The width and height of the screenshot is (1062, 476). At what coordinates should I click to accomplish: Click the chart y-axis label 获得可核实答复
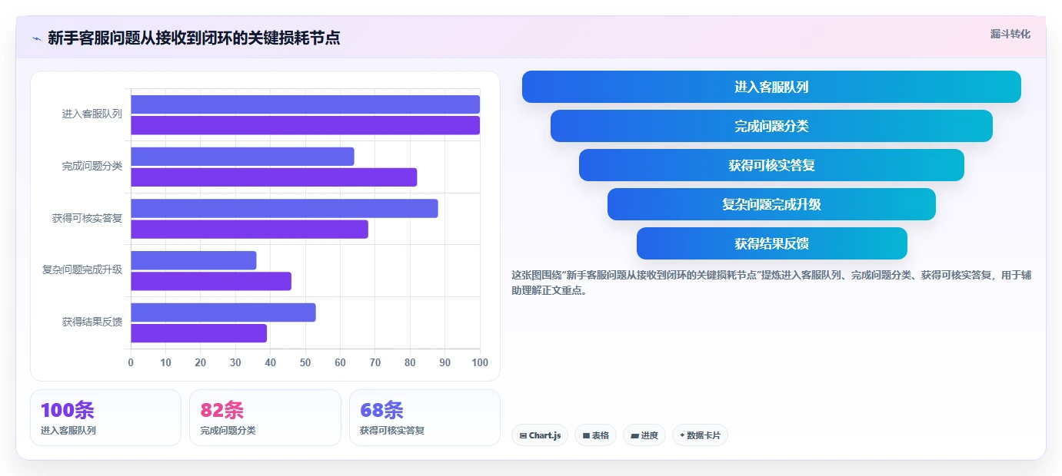tap(88, 218)
